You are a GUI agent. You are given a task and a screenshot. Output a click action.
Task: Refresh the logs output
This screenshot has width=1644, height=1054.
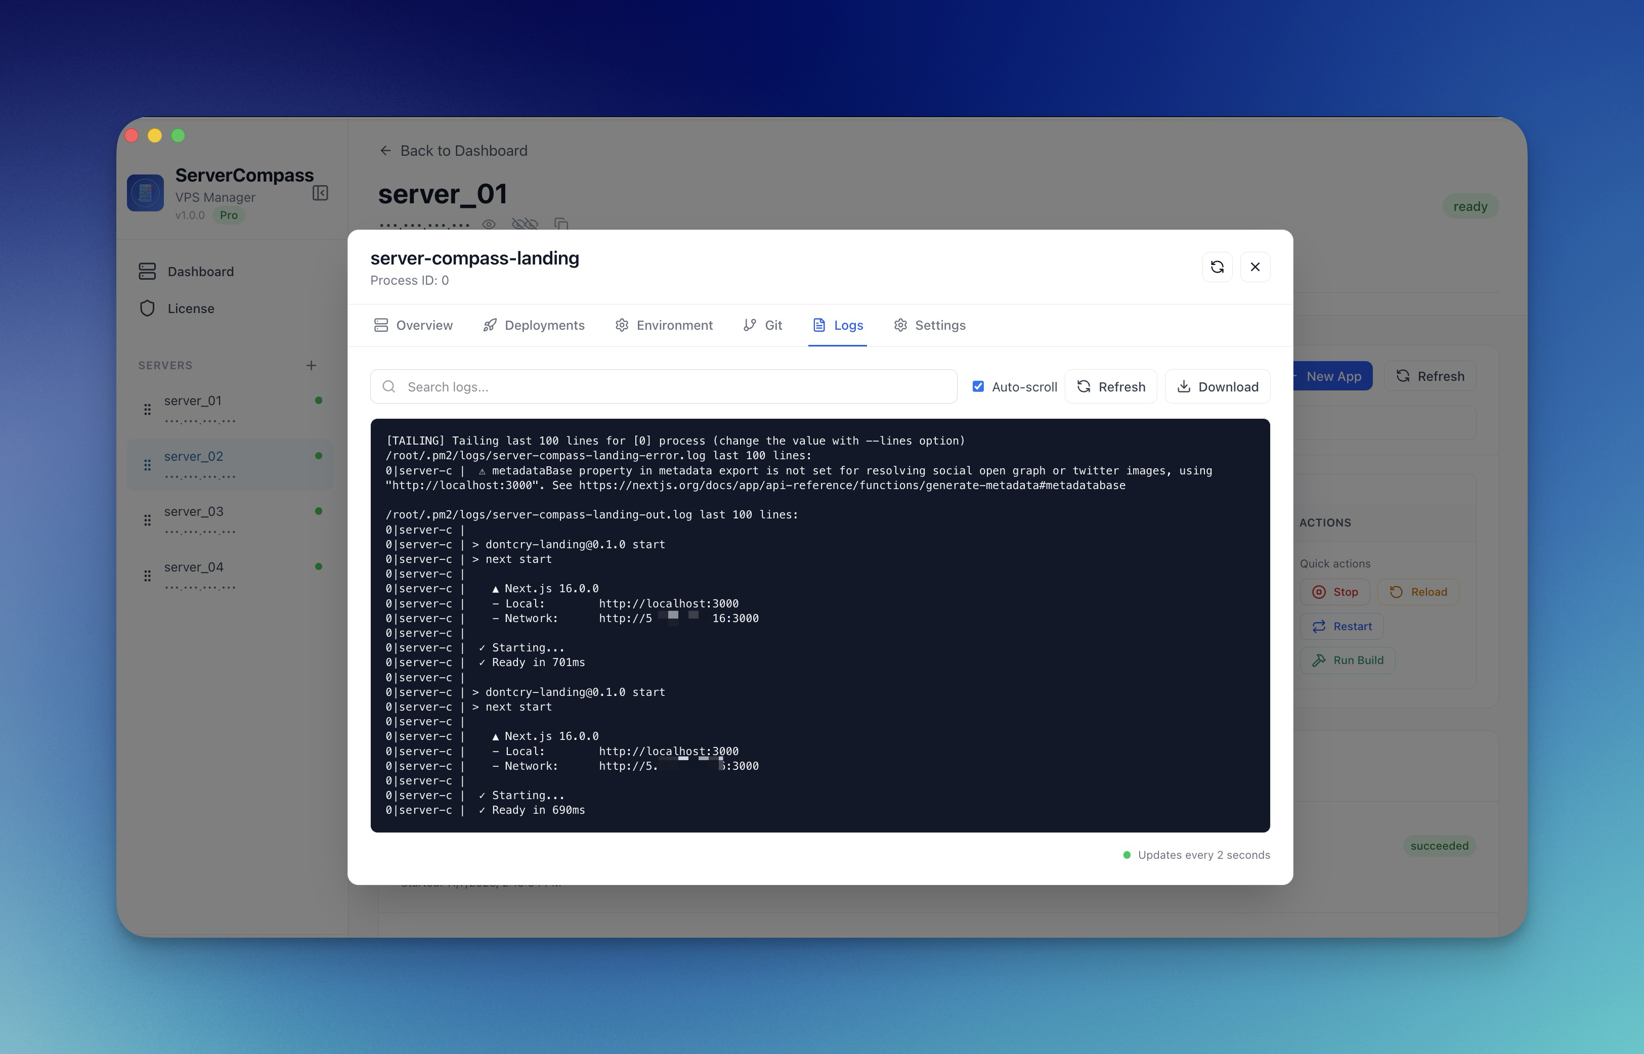(x=1110, y=387)
